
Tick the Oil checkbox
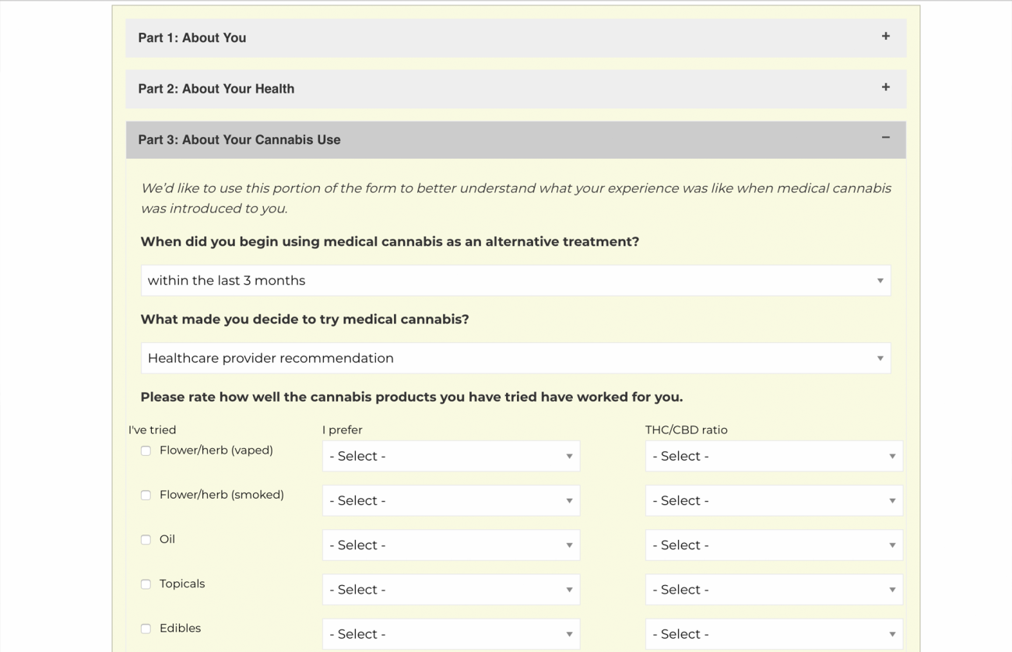(146, 540)
